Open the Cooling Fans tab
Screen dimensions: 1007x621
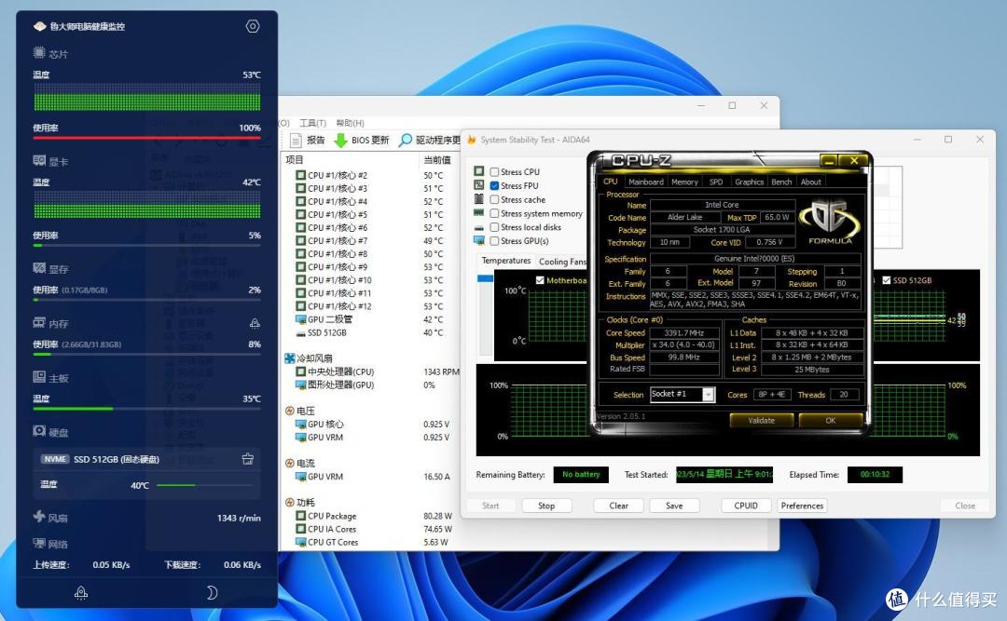click(x=562, y=261)
